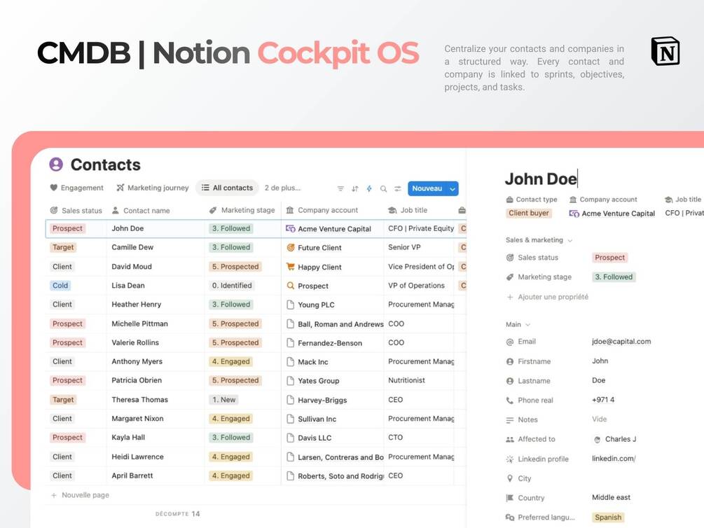Click the Young PLC page icon
This screenshot has width=704, height=528.
coord(291,305)
